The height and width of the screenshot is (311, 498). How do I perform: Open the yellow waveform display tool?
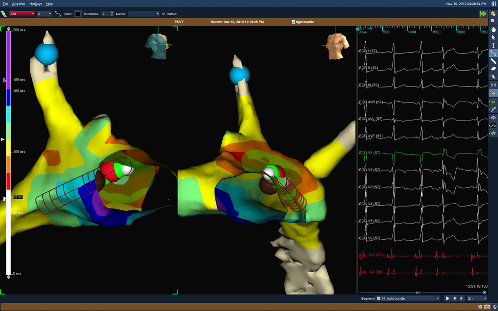point(493,125)
